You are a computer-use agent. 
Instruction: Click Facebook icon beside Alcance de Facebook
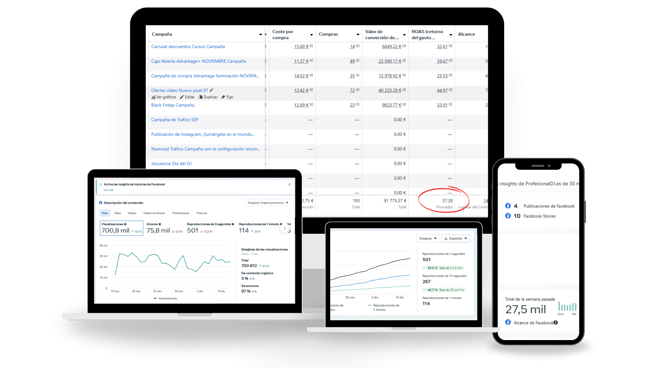[508, 322]
